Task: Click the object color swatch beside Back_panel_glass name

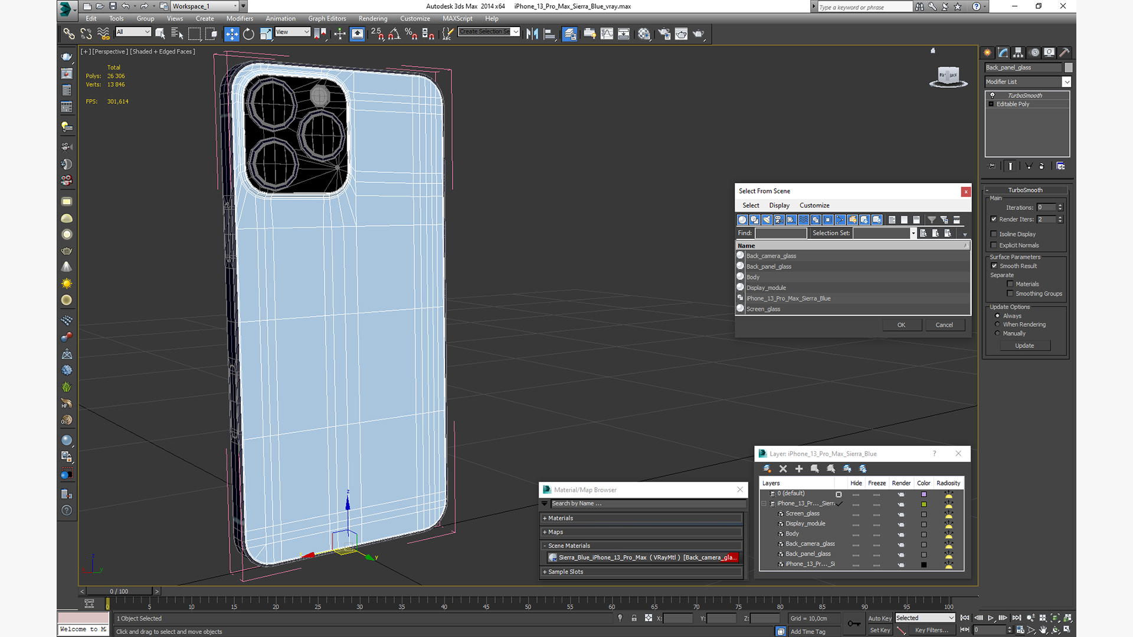Action: point(1068,68)
